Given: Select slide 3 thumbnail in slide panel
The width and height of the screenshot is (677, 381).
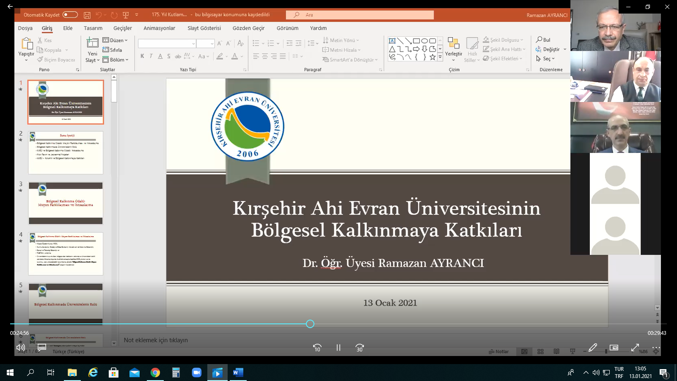Looking at the screenshot, I should pyautogui.click(x=66, y=203).
